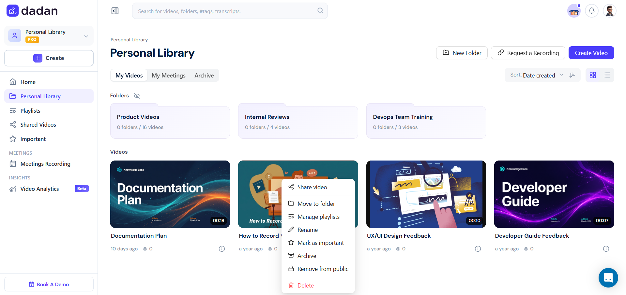Show info for Documentation Plan video

click(222, 249)
